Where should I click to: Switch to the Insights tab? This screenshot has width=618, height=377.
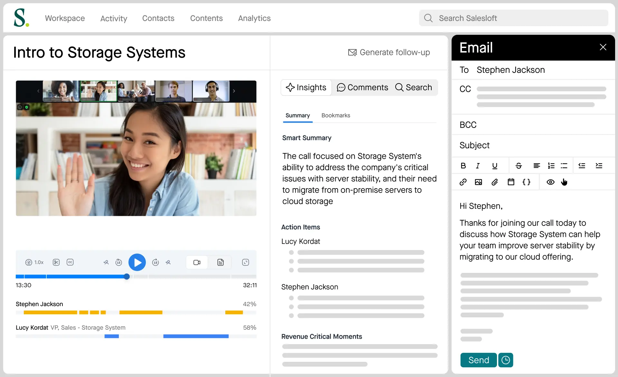click(306, 87)
